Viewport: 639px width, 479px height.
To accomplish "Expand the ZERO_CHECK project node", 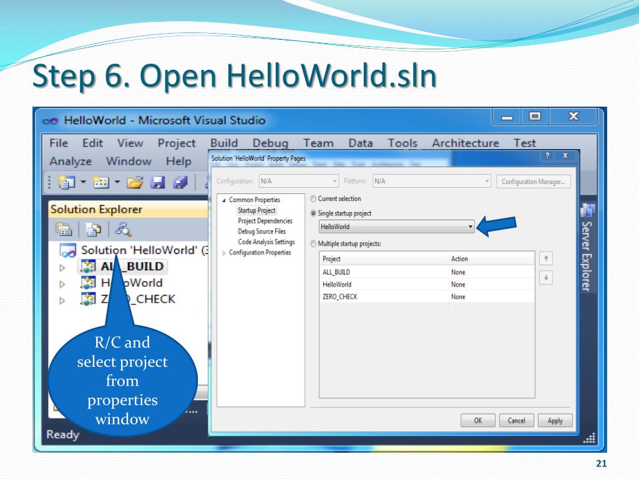I will 62,301.
